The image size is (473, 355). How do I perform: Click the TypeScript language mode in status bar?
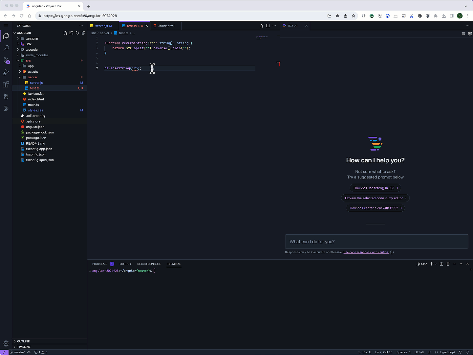[447, 352]
